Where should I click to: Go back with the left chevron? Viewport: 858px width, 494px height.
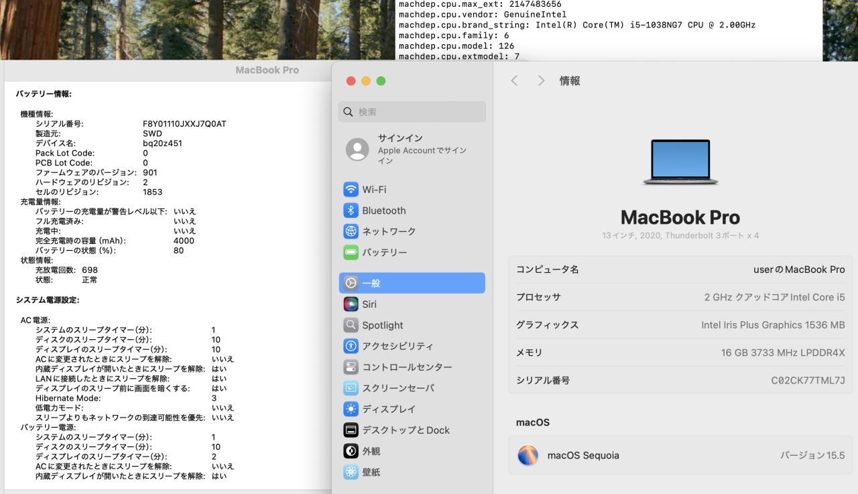click(514, 80)
